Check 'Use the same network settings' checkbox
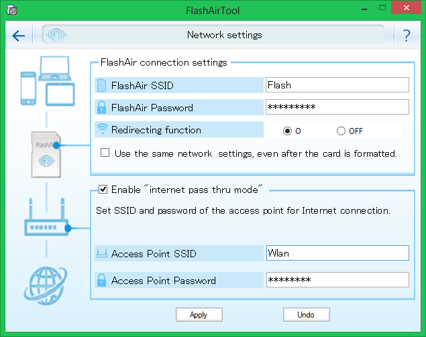 [105, 153]
